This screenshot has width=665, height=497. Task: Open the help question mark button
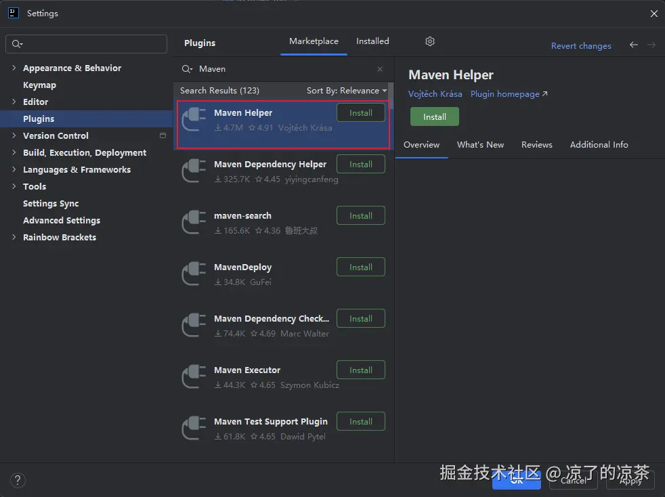coord(18,480)
